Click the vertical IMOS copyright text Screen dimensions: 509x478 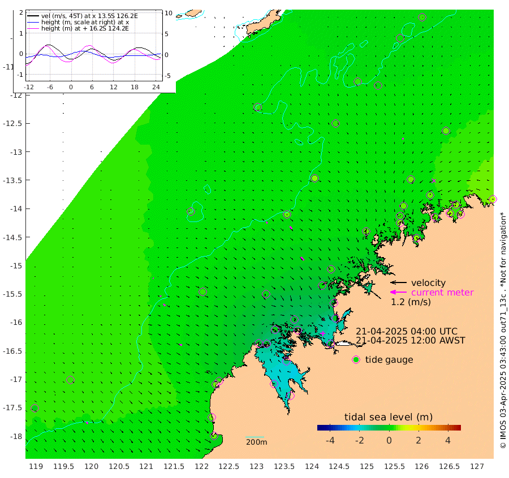click(503, 330)
